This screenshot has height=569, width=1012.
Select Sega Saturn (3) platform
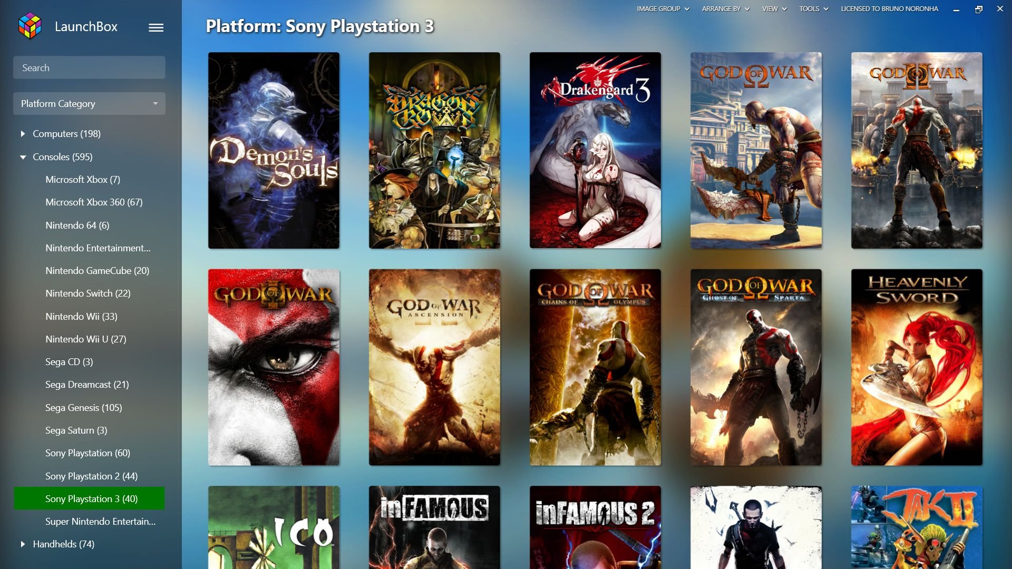click(x=76, y=430)
